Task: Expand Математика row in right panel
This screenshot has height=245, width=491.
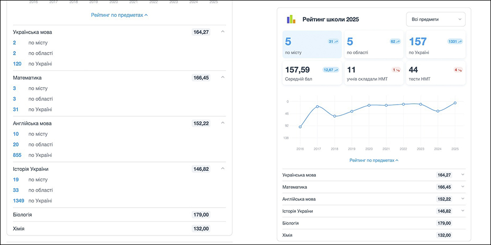Action: (x=463, y=187)
